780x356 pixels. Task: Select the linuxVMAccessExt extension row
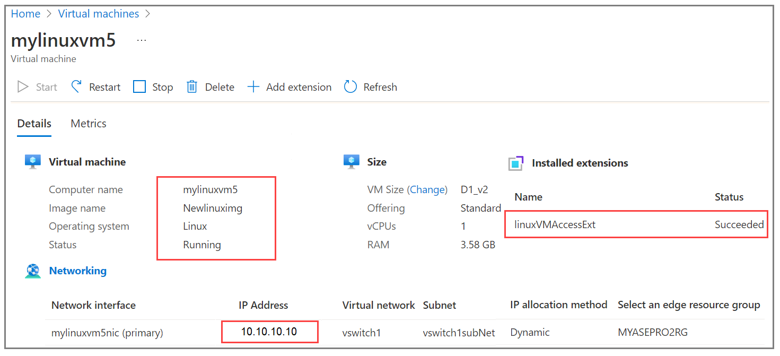click(555, 225)
